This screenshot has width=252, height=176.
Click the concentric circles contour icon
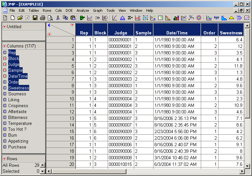[199, 18]
